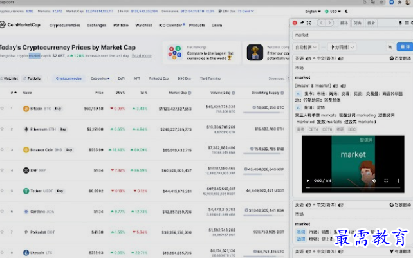Viewport: 413px width, 258px height.
Task: Play English audio in Google translation section
Action: [308, 205]
